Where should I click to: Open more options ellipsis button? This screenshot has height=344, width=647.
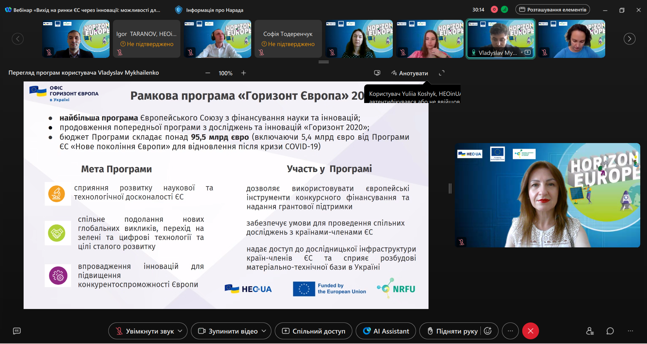click(x=510, y=331)
